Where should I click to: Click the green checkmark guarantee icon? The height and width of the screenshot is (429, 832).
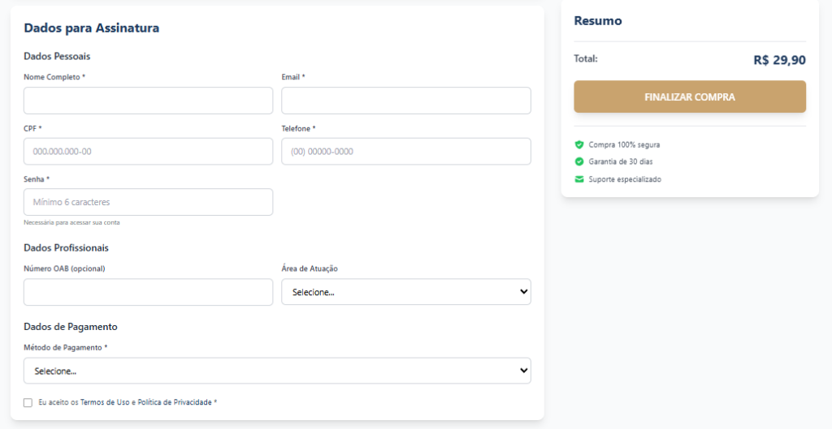pos(579,161)
